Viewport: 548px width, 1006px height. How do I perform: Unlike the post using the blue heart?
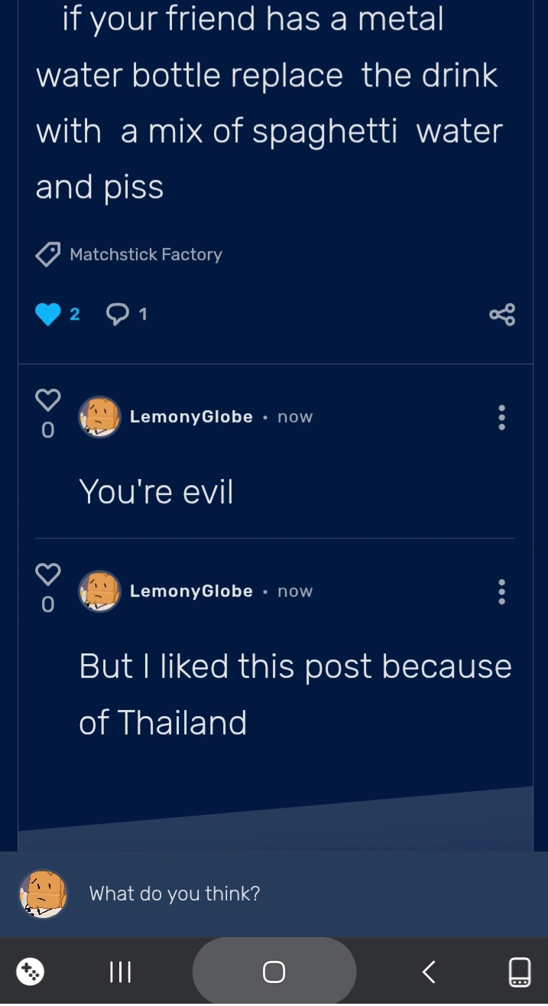pos(47,314)
